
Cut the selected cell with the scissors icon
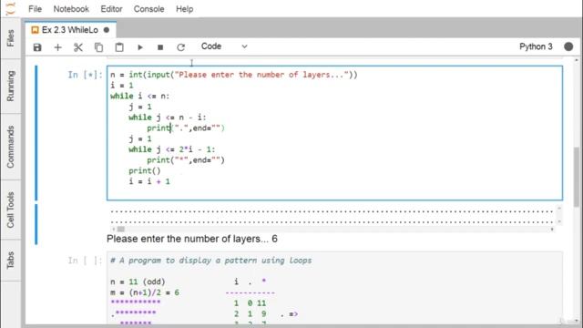pyautogui.click(x=78, y=47)
